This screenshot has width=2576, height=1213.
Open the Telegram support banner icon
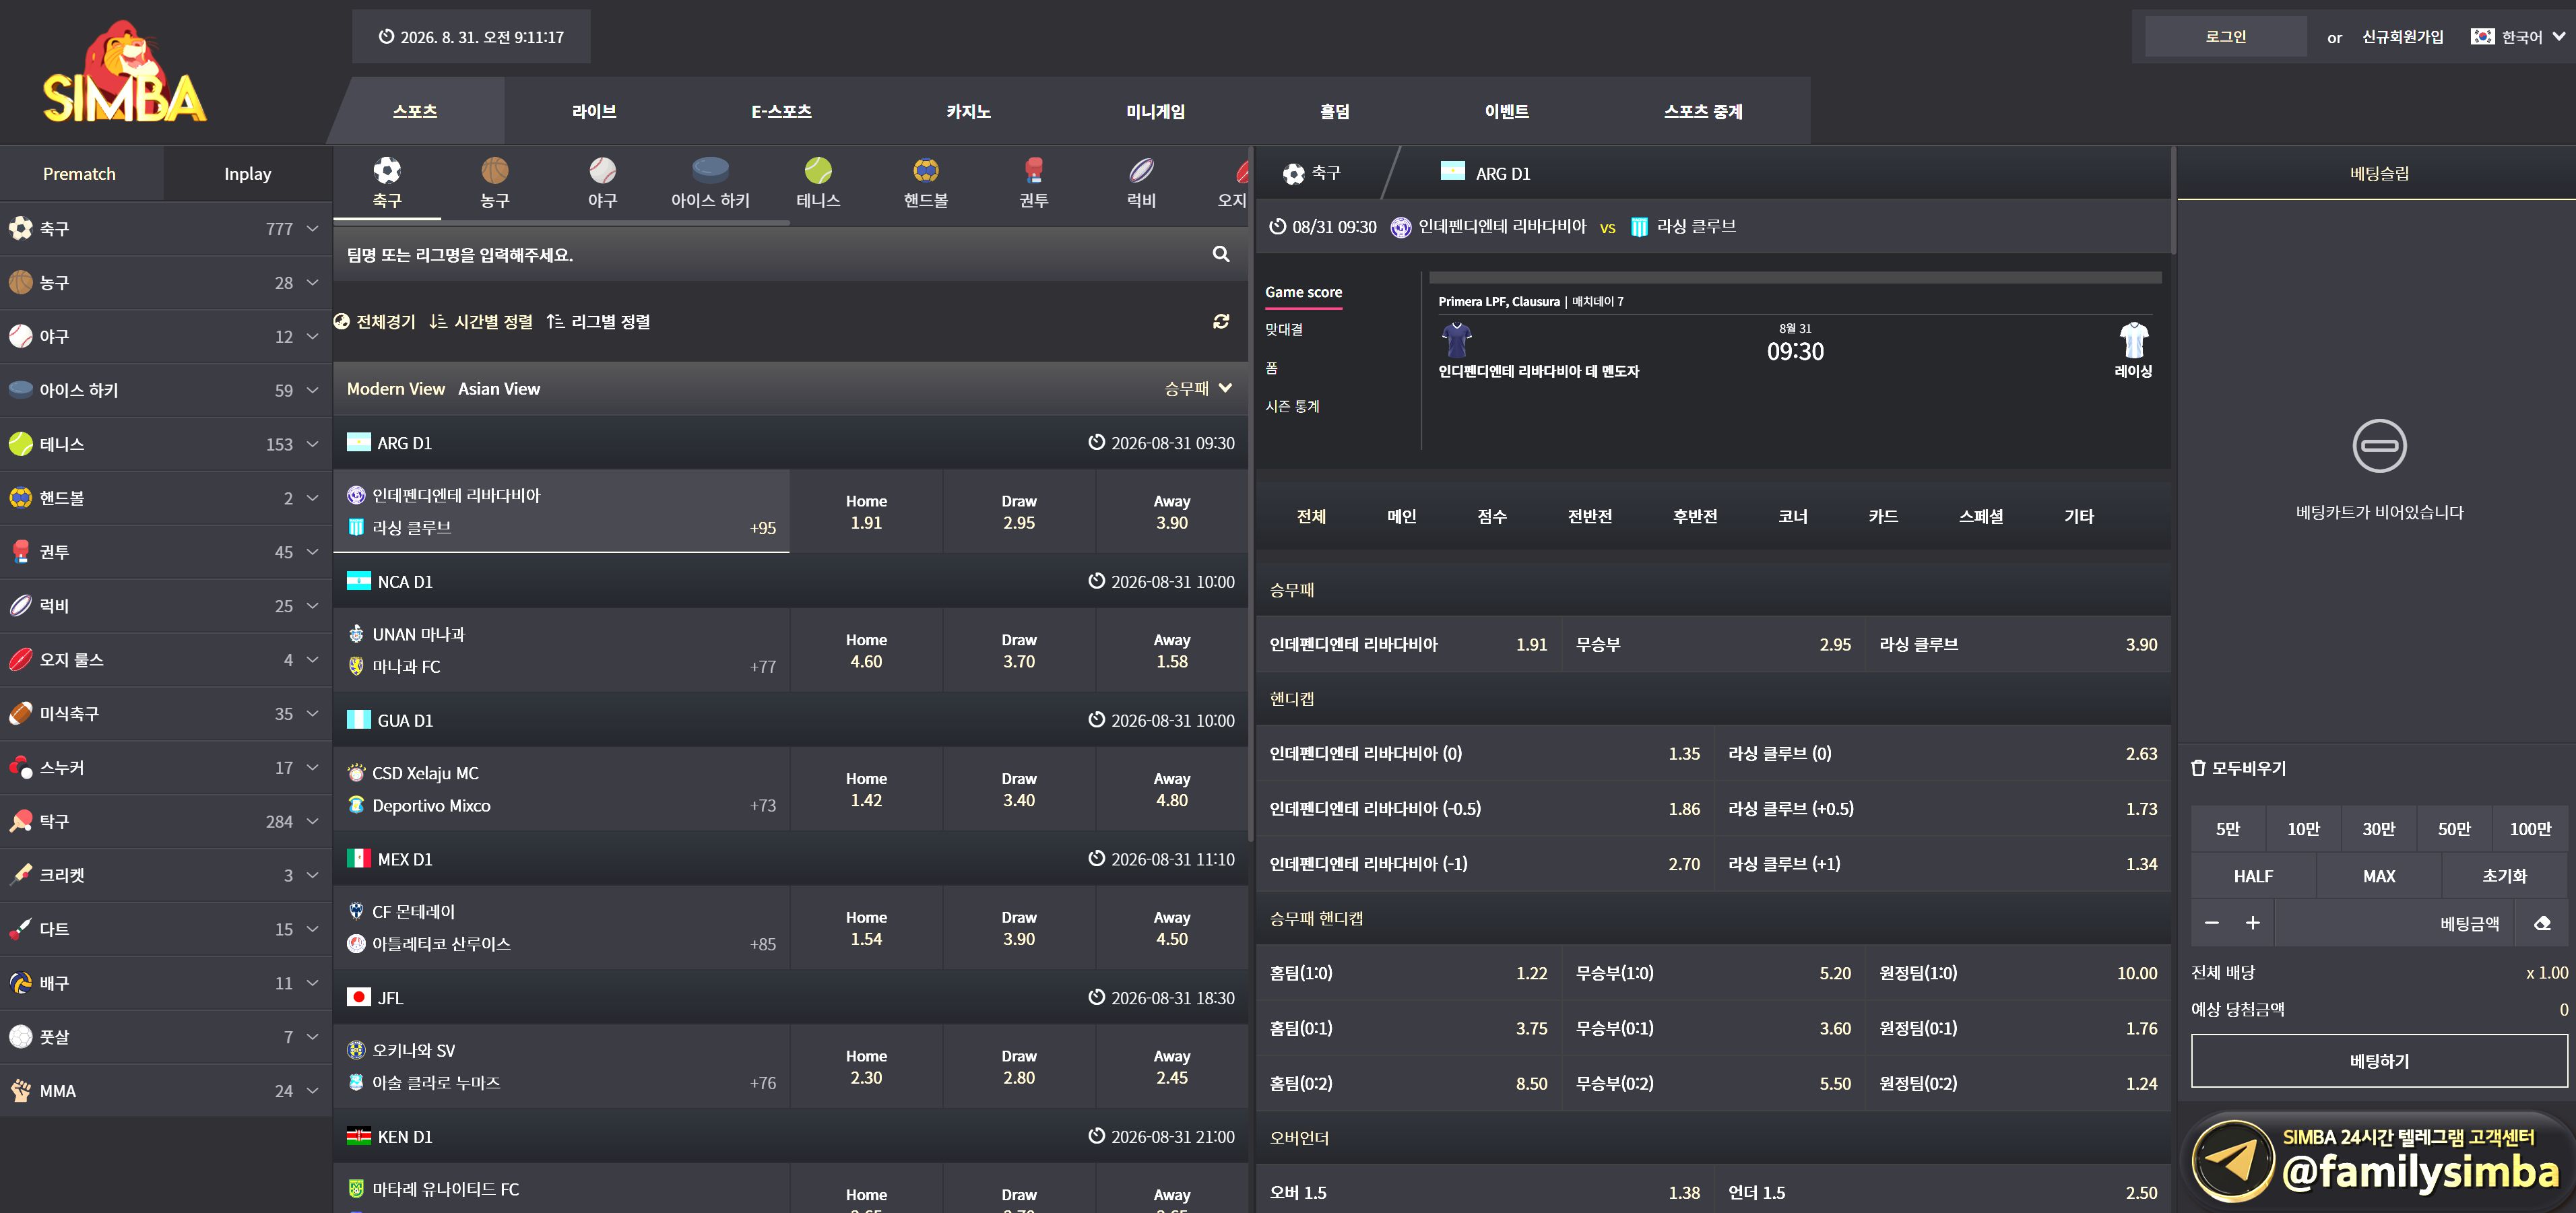coord(2231,1161)
